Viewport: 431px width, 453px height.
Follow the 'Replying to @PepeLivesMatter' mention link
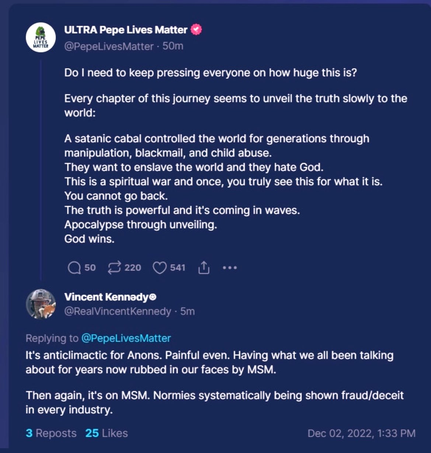126,338
